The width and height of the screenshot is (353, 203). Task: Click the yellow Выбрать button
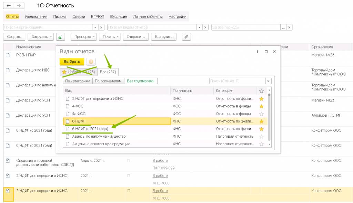(x=72, y=62)
